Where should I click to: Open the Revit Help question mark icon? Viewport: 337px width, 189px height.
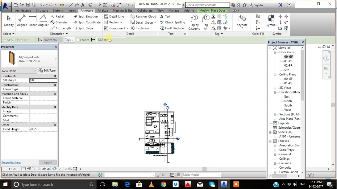pyautogui.click(x=289, y=5)
